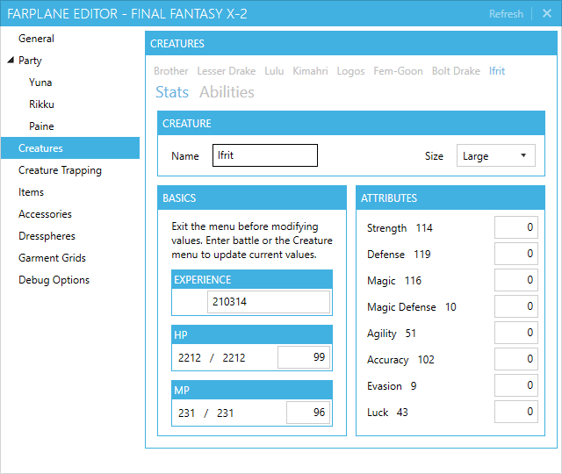Go to Items section
Screen dimensions: 562x474
32,192
